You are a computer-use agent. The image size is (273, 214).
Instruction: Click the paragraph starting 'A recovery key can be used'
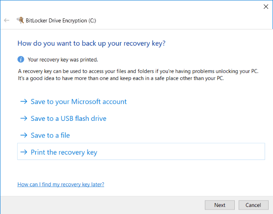[x=138, y=75]
